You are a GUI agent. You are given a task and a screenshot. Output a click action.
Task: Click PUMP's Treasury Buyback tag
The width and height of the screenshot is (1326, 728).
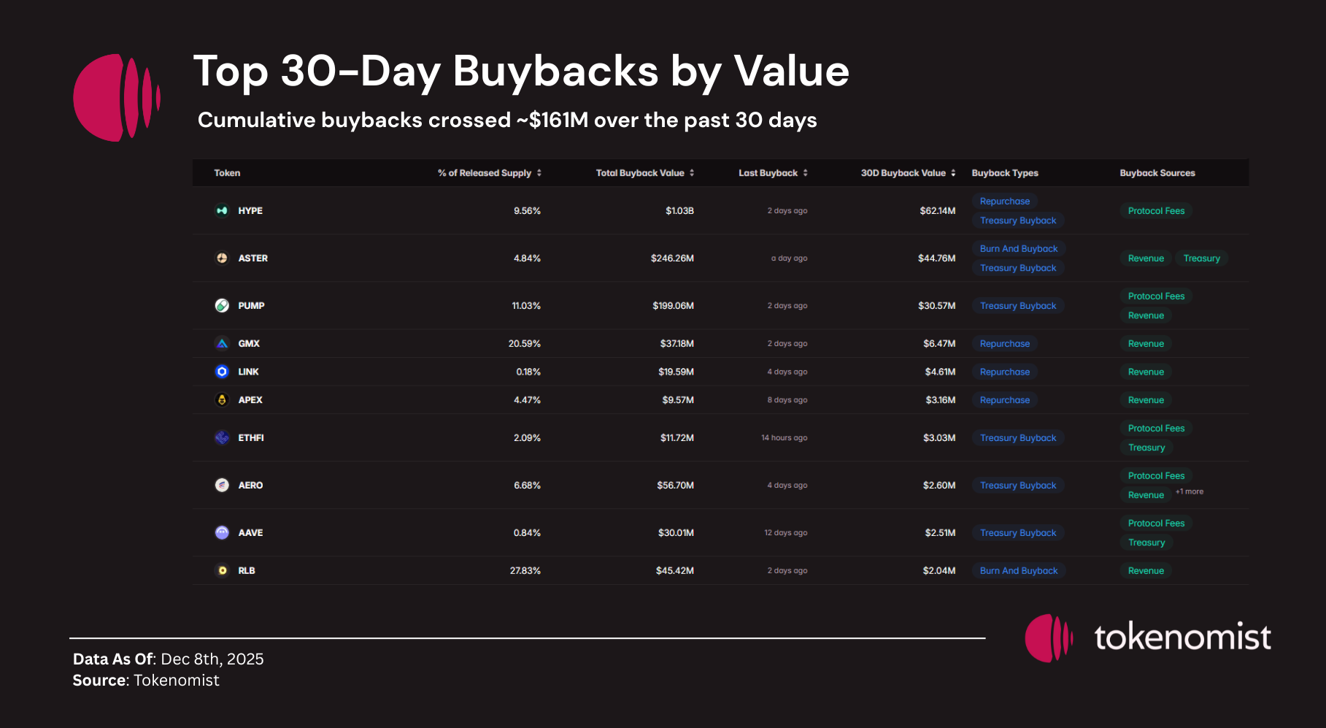tap(1018, 306)
